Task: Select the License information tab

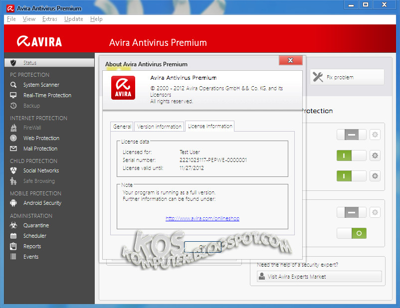Action: pos(210,126)
